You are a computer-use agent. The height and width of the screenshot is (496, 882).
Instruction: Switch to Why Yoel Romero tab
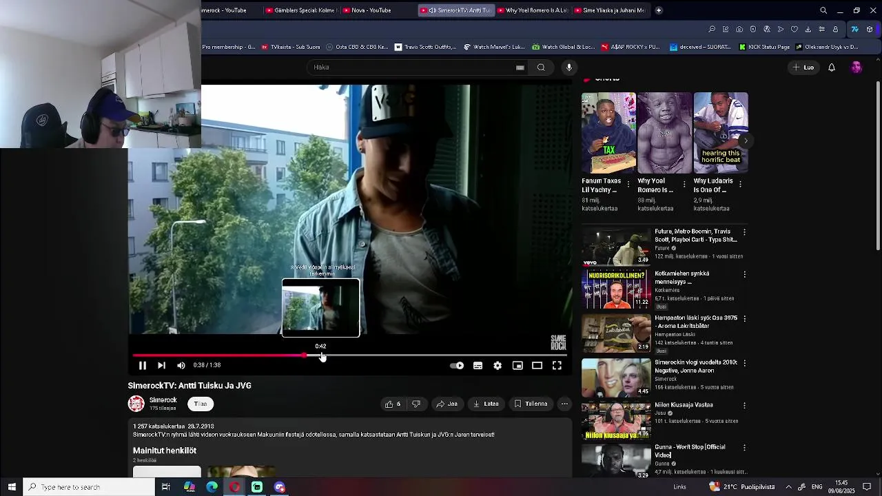coord(533,10)
